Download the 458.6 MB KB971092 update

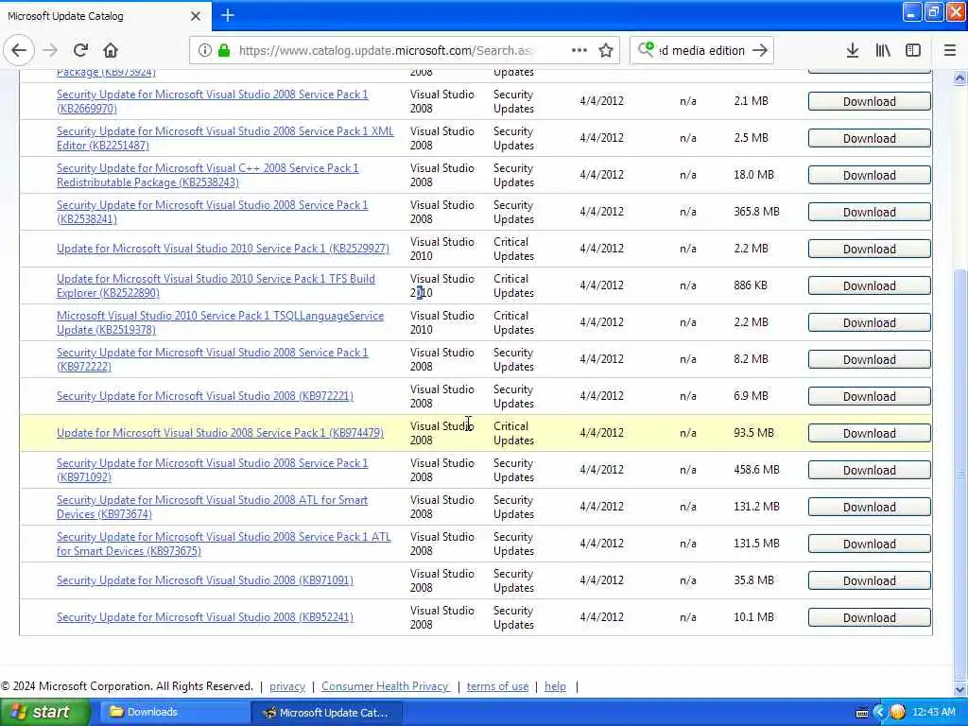coord(870,470)
